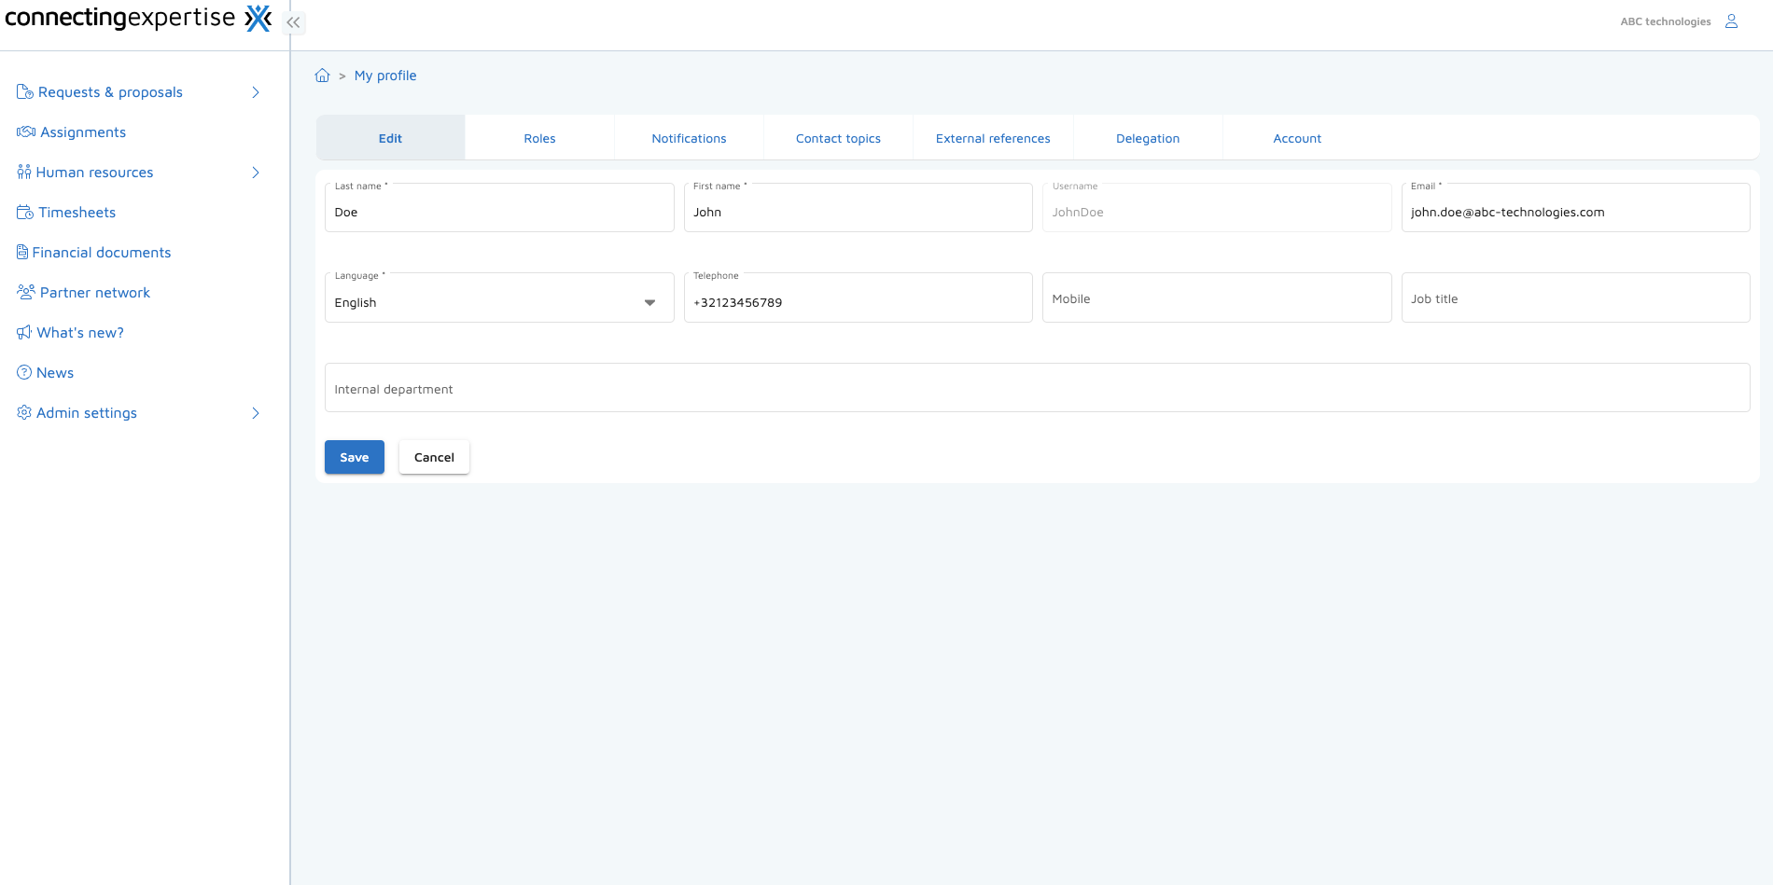
Task: Open the user profile icon at top right
Action: [x=1731, y=21]
